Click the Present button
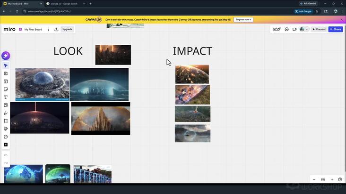This screenshot has height=194, width=346. click(319, 29)
